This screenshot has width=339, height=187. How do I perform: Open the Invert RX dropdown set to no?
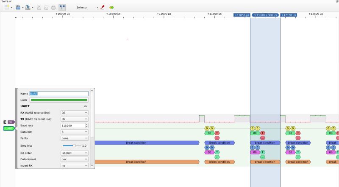click(x=75, y=165)
